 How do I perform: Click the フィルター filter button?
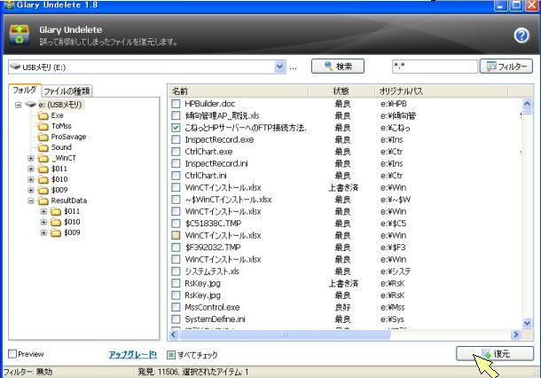pos(506,67)
